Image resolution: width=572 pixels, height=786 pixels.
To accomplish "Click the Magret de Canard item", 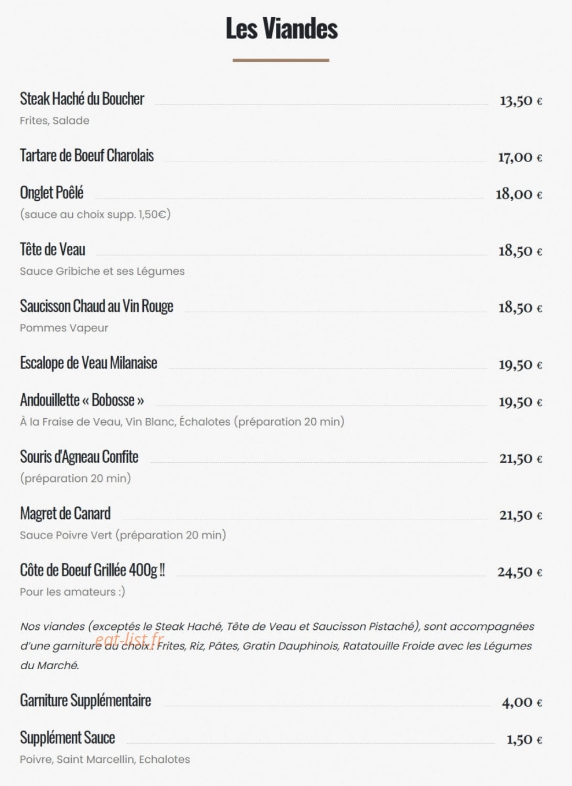I will click(x=65, y=514).
